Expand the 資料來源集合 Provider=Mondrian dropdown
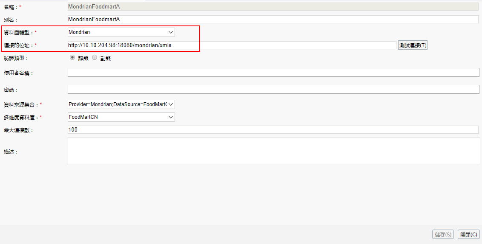Screen dimensions: 482x244 (x=121, y=104)
